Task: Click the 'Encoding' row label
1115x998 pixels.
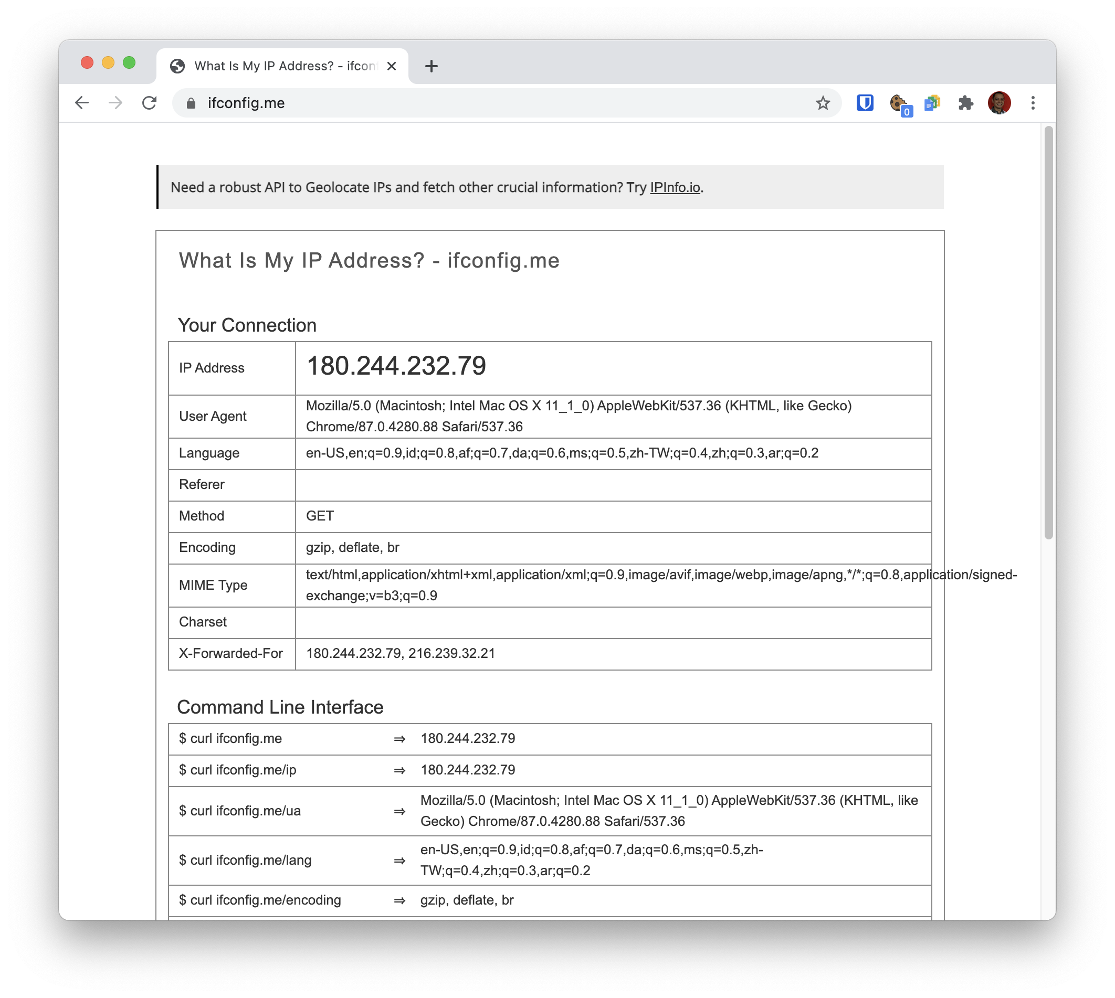Action: [207, 547]
